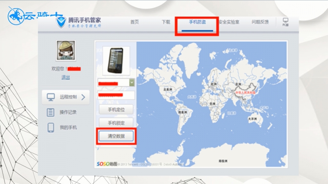Click the 非洲 label on the map
Screen dimensions: 328x184
(212, 104)
